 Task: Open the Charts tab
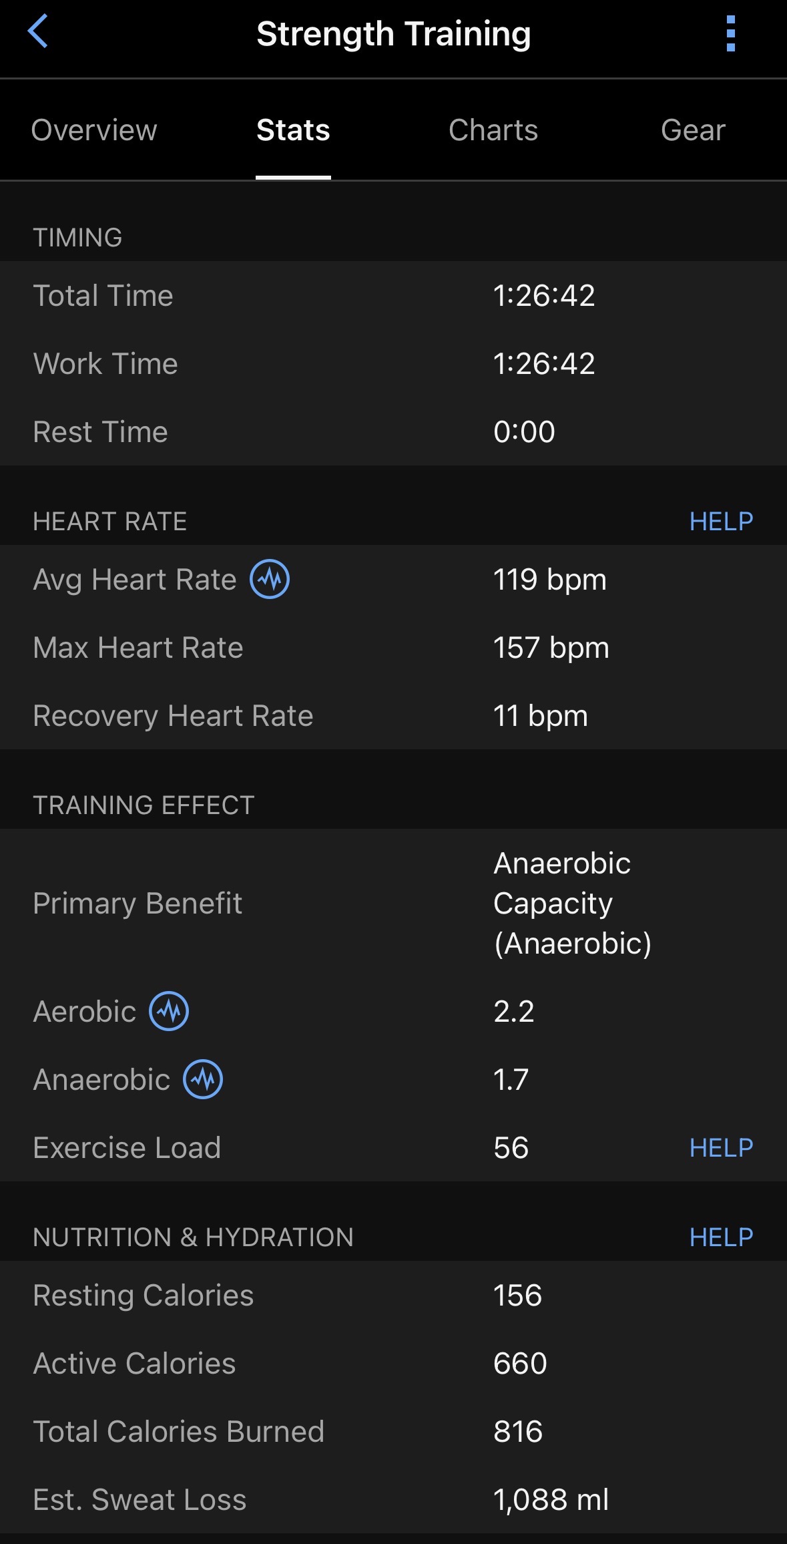click(493, 130)
